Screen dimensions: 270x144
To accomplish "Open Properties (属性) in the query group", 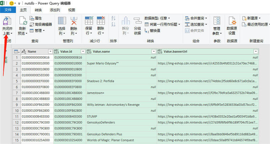I will point(36,18).
